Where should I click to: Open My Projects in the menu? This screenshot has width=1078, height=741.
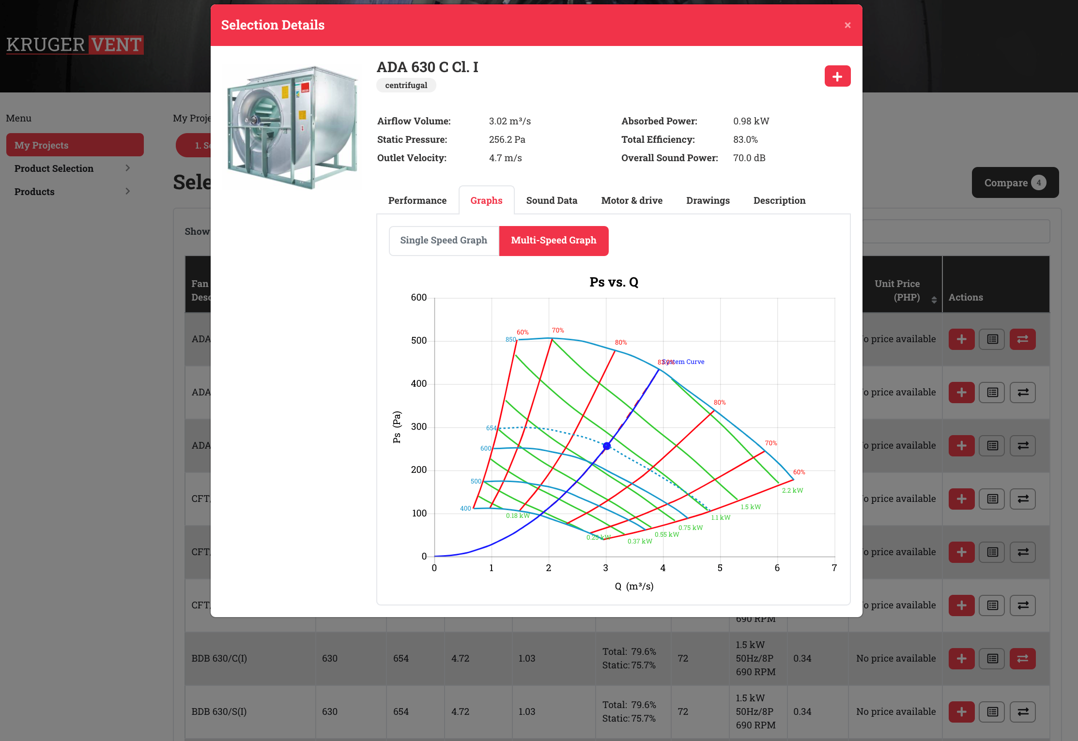click(x=75, y=145)
